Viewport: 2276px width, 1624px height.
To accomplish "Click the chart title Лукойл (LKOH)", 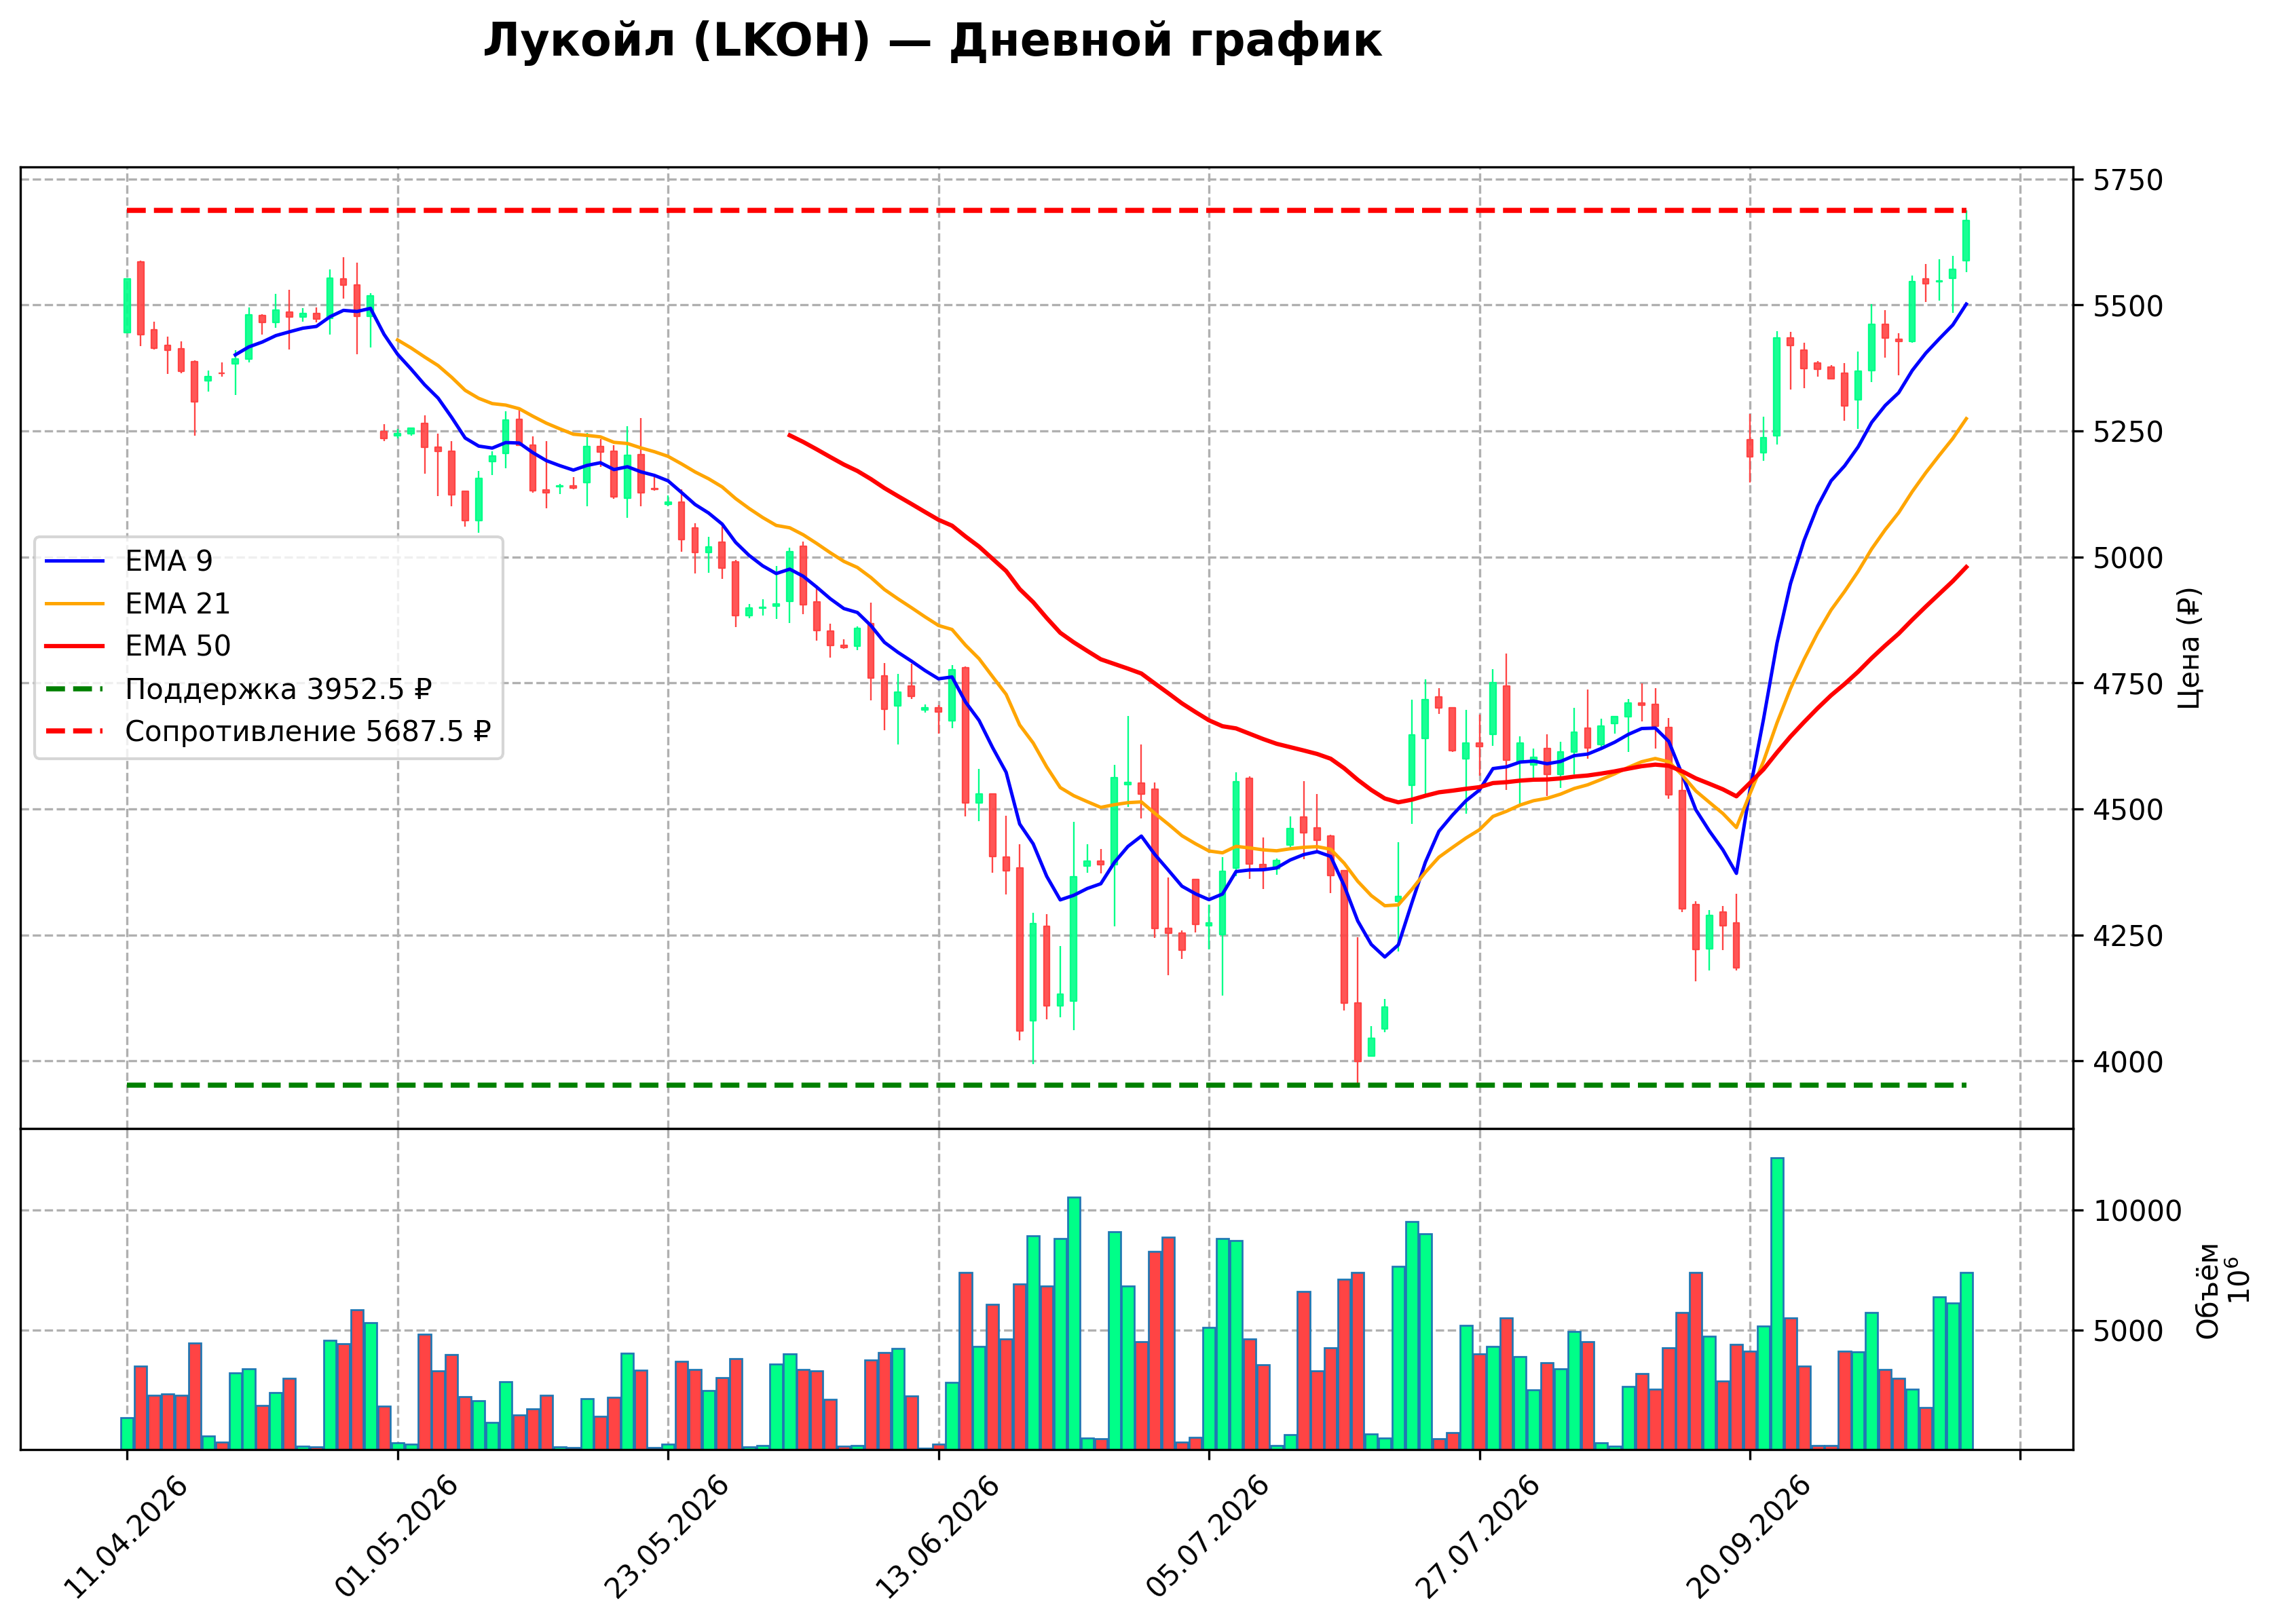I will 677,42.
